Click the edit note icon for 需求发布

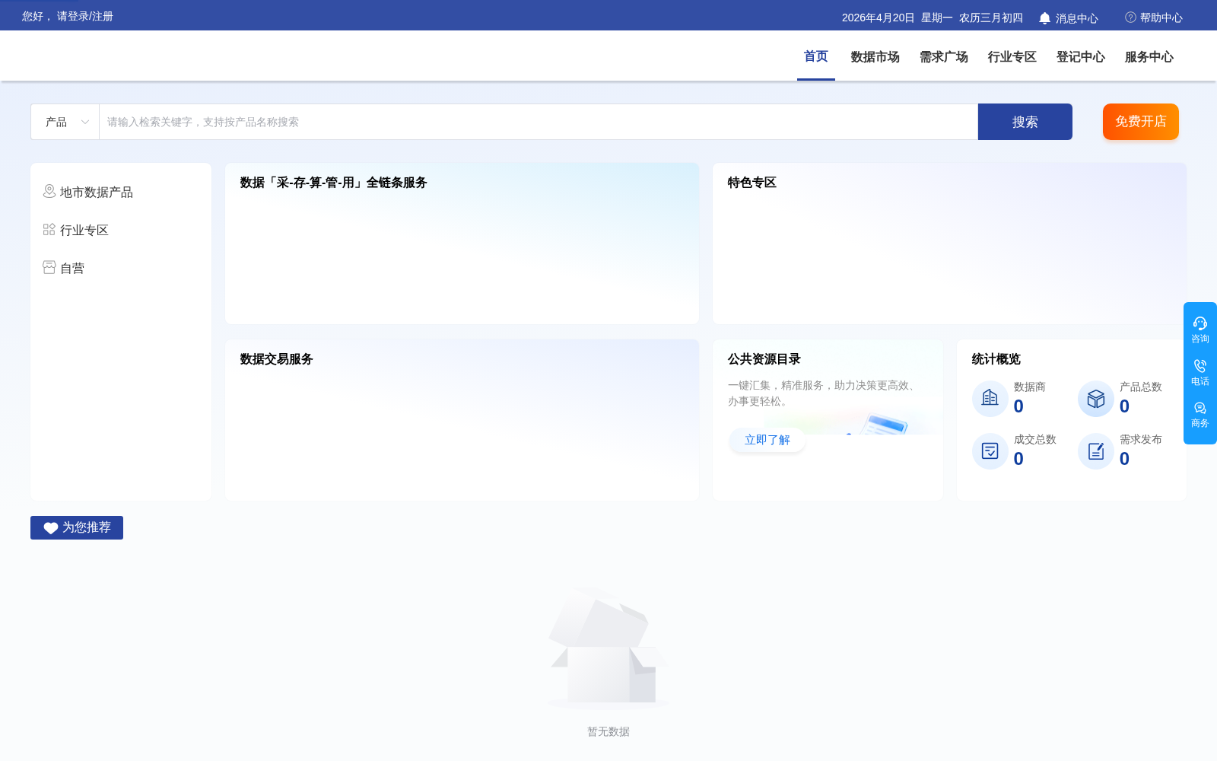coord(1096,451)
